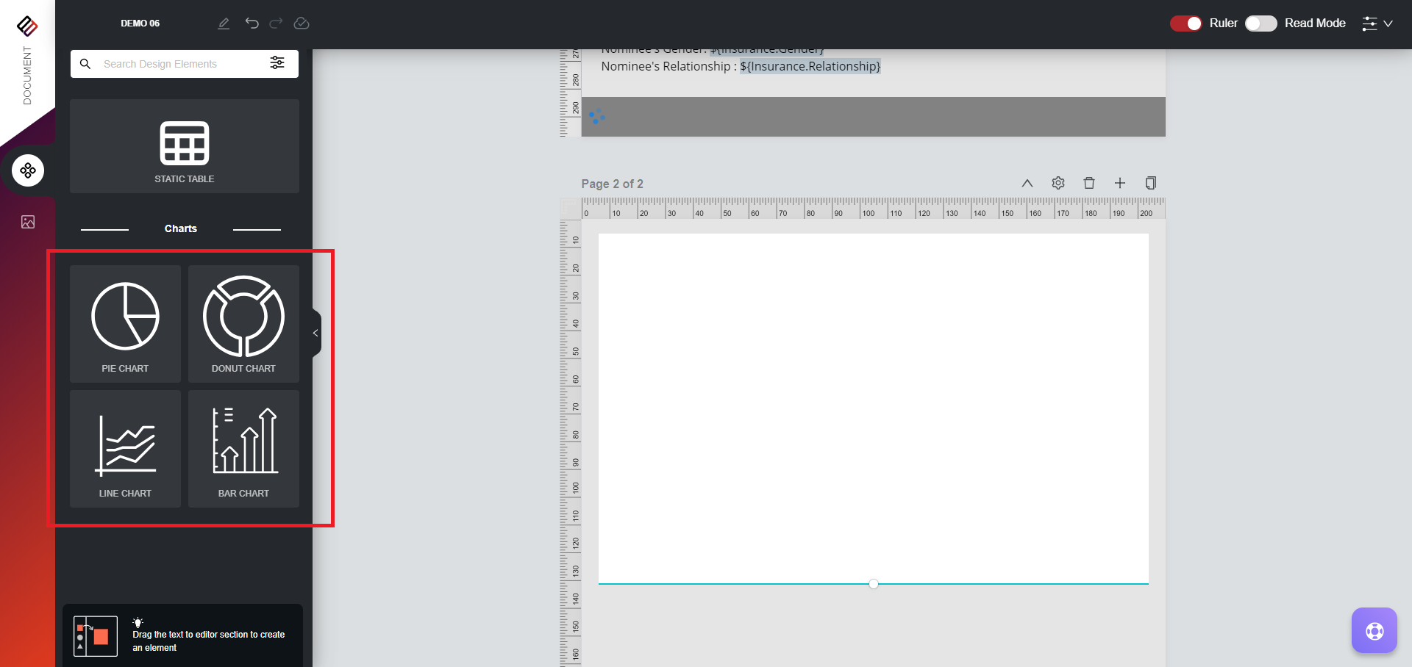Open the settings dropdown at top right
The height and width of the screenshot is (667, 1412).
coord(1376,23)
